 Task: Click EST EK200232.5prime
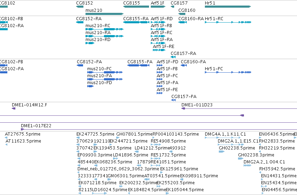pyautogui.click(x=138, y=183)
